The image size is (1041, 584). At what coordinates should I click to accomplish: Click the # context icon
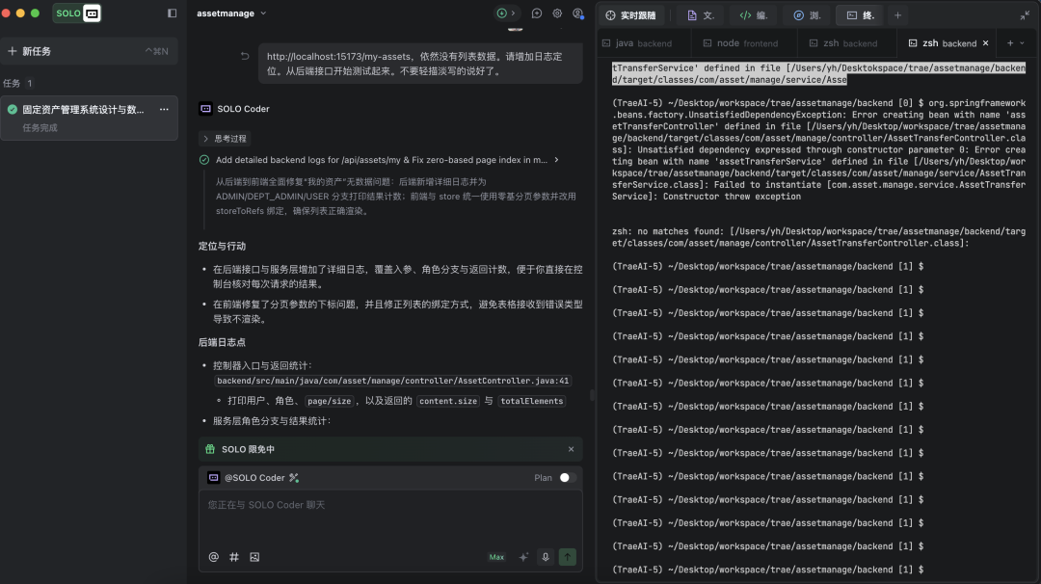tap(233, 557)
